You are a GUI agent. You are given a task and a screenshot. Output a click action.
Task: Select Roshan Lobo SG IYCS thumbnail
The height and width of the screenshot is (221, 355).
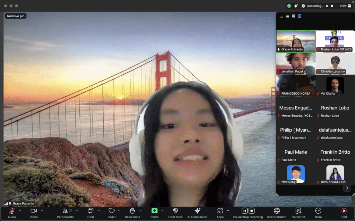[335, 41]
